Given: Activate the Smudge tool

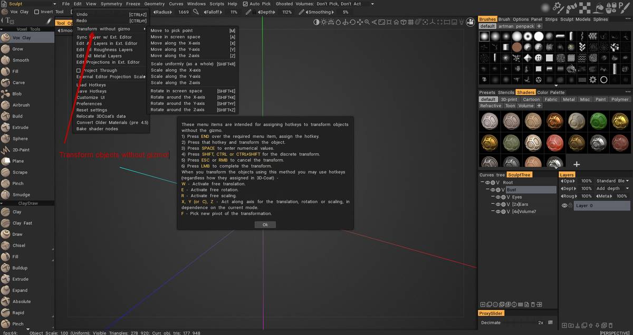Looking at the screenshot, I should [x=21, y=195].
